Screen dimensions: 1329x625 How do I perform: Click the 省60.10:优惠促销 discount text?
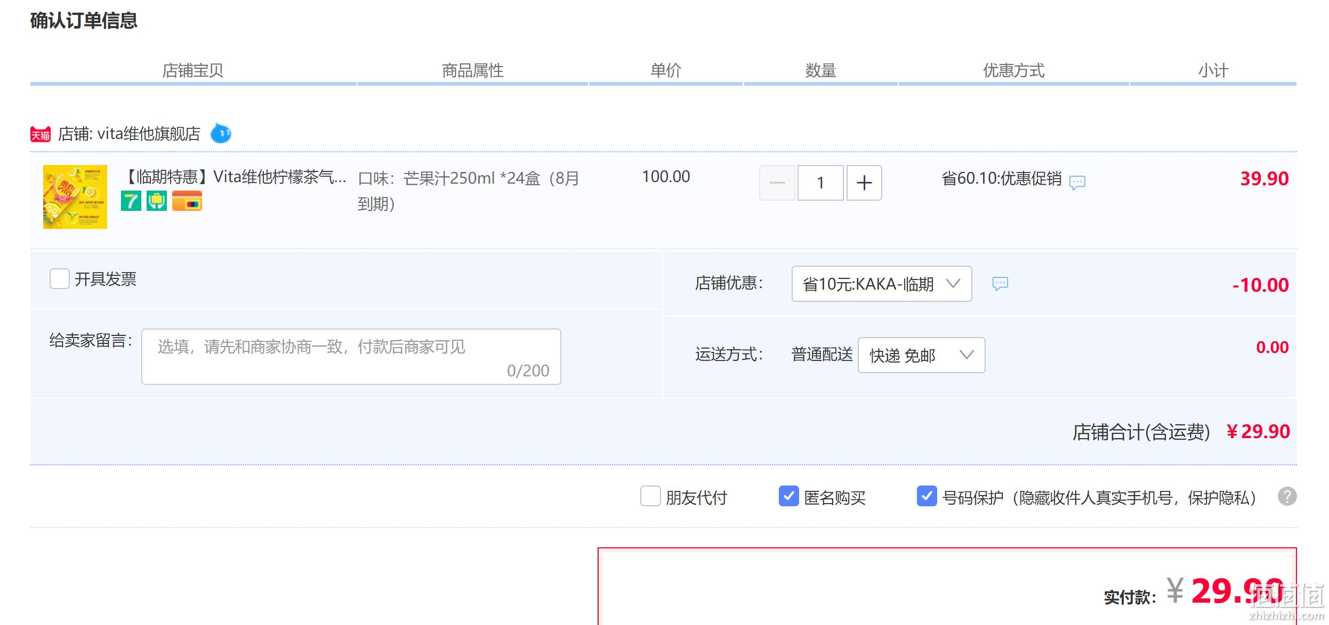tap(1002, 178)
